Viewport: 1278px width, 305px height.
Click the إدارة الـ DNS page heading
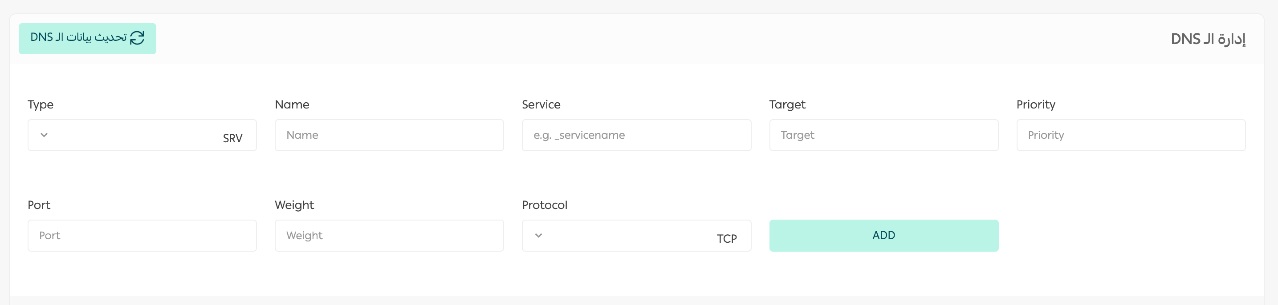(x=1208, y=39)
